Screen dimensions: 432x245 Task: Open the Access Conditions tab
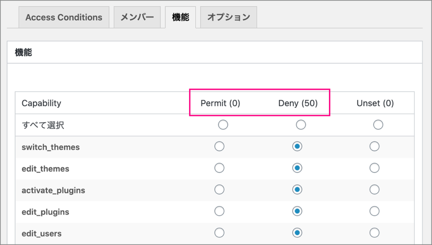64,17
